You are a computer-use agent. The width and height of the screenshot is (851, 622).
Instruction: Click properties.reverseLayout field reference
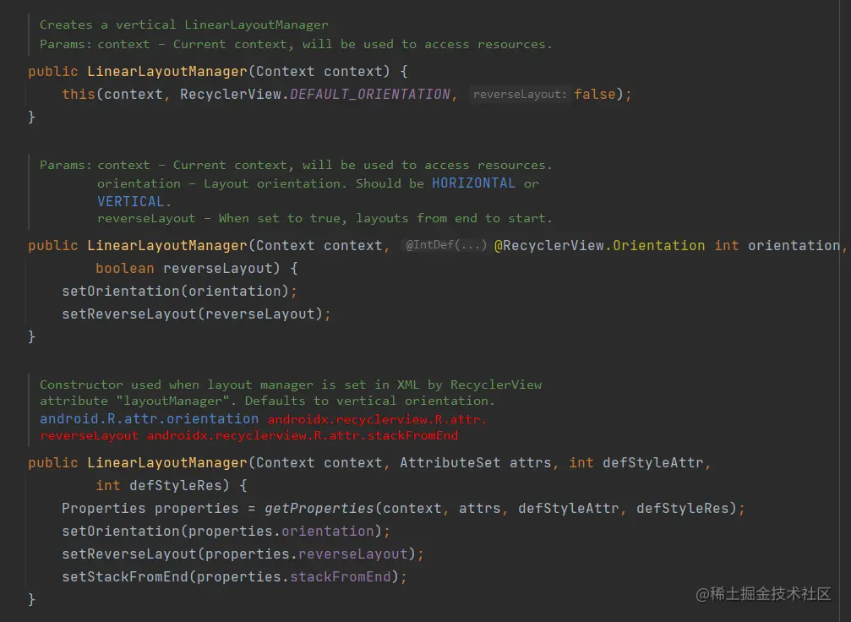(x=353, y=554)
